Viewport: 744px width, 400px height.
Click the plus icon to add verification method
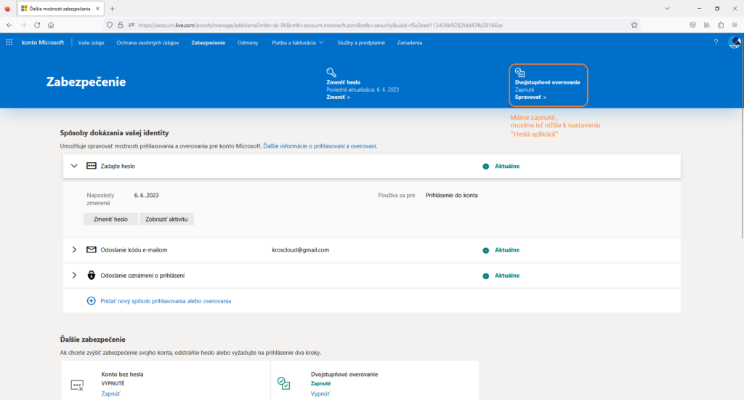pos(91,300)
